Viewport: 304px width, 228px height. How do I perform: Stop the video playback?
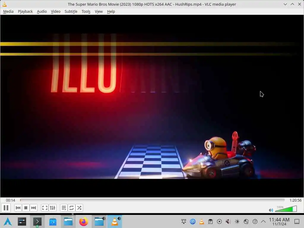pyautogui.click(x=26, y=208)
